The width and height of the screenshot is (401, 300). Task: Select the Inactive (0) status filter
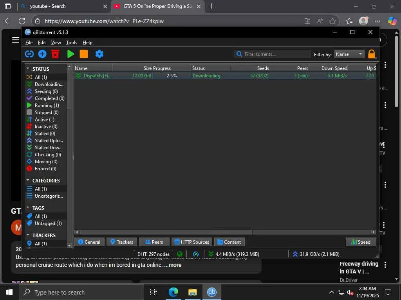point(45,127)
